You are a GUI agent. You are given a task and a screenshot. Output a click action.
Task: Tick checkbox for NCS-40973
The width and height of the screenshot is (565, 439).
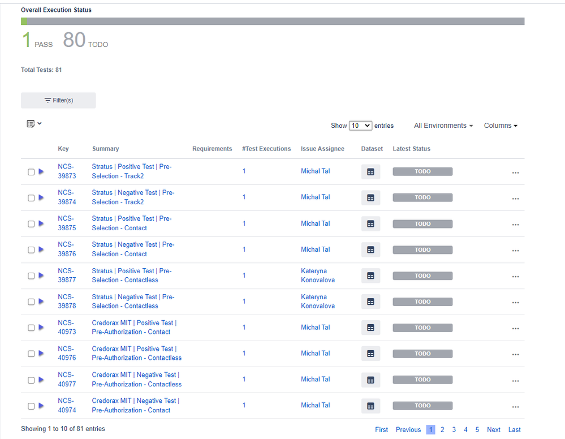click(31, 328)
